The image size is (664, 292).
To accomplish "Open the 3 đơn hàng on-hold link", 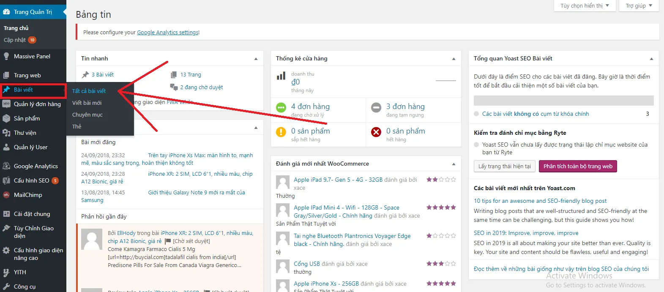I will tap(405, 106).
